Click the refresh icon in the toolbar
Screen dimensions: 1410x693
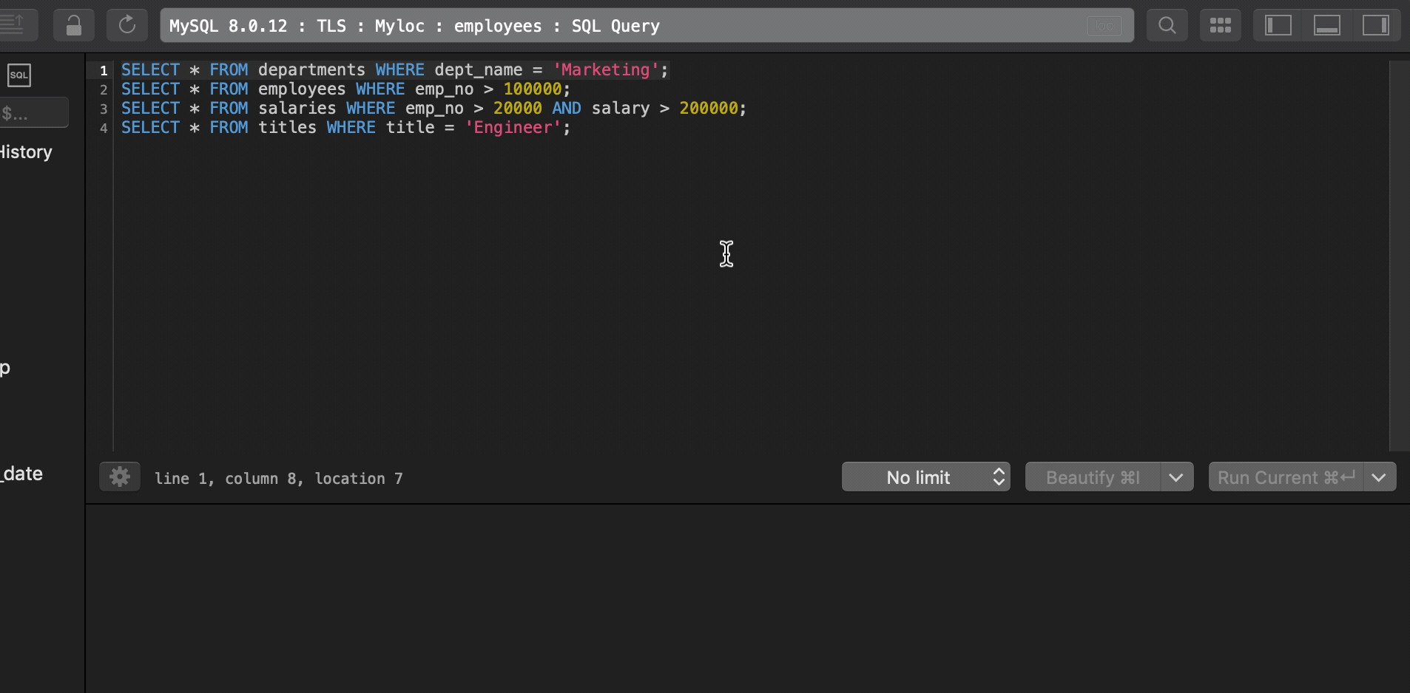[x=127, y=25]
